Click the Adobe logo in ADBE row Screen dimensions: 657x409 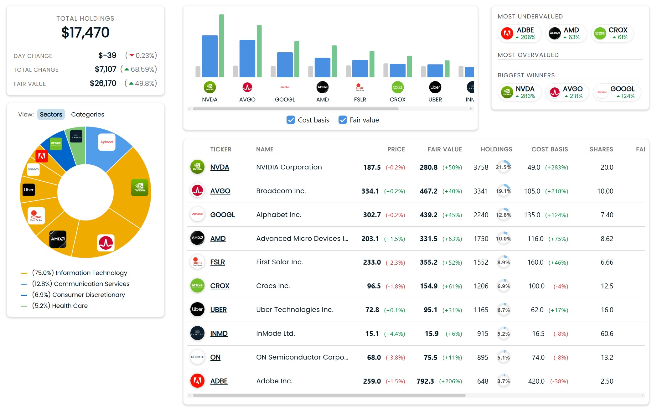[x=197, y=381]
